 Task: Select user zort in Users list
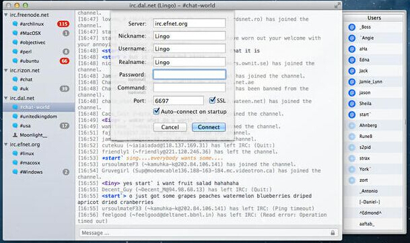click(374, 180)
